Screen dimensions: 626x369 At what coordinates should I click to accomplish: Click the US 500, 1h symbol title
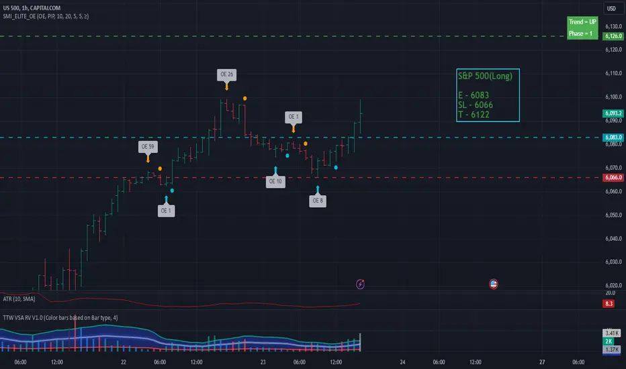click(32, 7)
